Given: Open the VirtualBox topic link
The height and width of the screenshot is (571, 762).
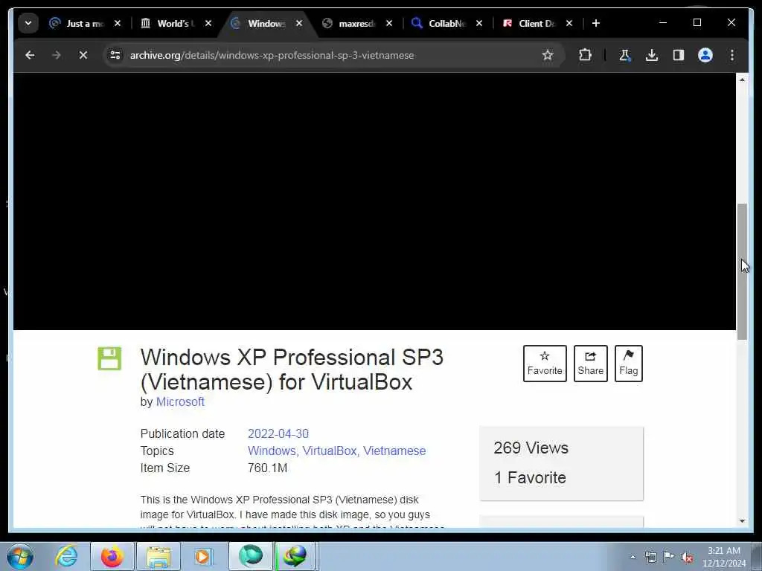Looking at the screenshot, I should tap(331, 451).
